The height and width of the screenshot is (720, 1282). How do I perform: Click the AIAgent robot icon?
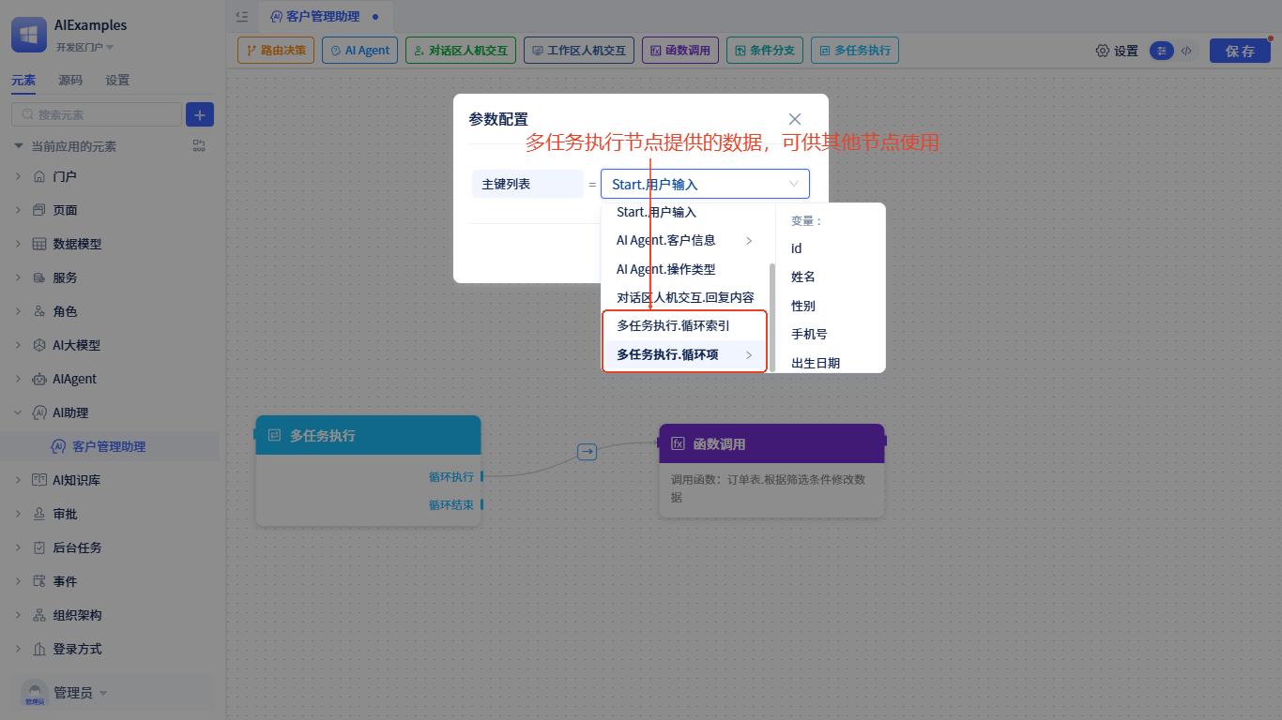[39, 379]
